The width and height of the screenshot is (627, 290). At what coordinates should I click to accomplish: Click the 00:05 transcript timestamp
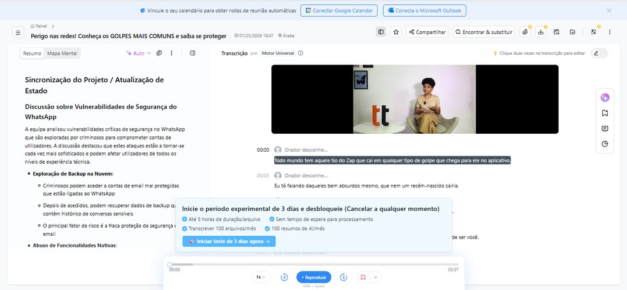tap(263, 176)
